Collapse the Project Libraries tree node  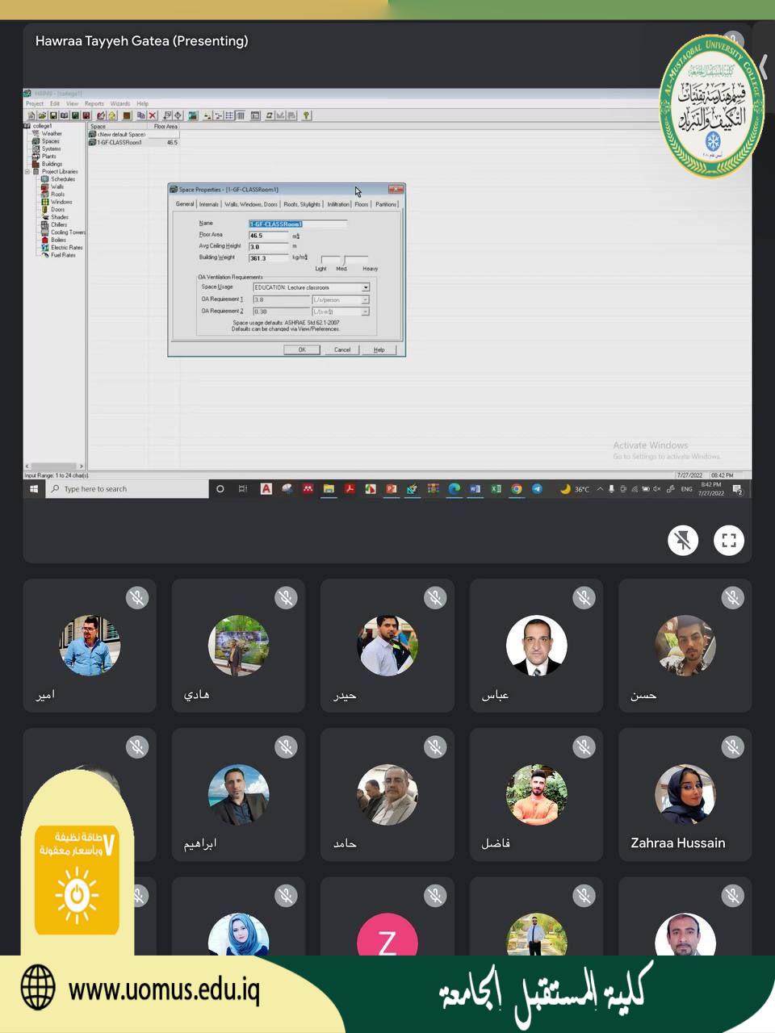click(27, 172)
